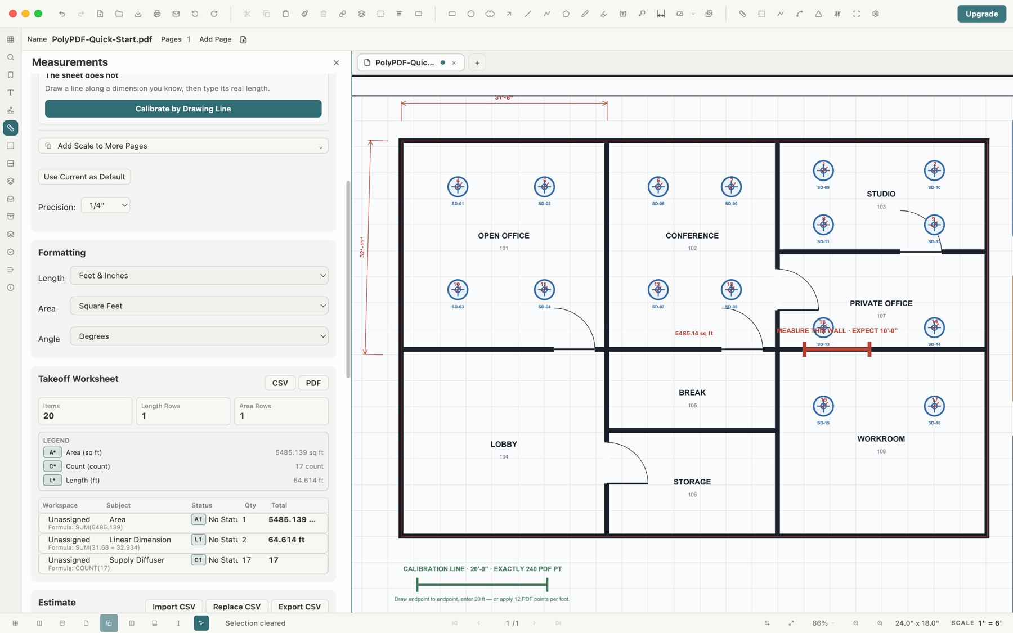This screenshot has height=633, width=1013.
Task: Click the SCALE 1" = 6' indicator
Action: (x=976, y=623)
